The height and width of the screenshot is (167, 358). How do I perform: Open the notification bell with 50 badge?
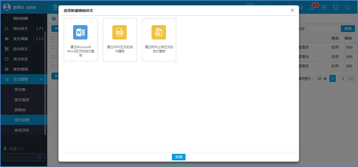point(312,7)
